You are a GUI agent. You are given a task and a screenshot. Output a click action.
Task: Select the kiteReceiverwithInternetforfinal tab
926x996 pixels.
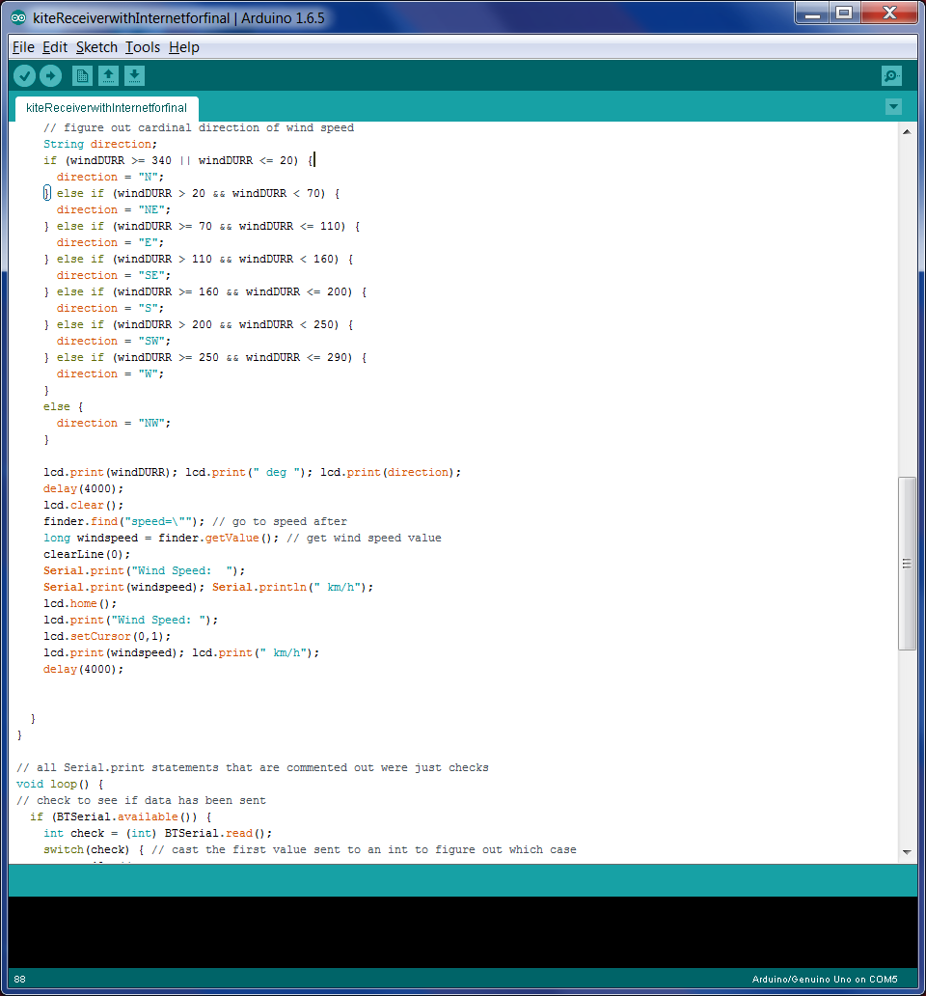point(107,108)
